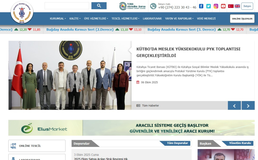Expand the ÜYE HİZMETLERİ dropdown menu

[x=96, y=19]
